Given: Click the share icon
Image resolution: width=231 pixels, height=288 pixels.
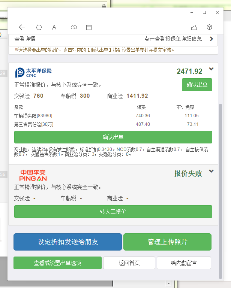Looking at the screenshot, I should [x=194, y=27].
